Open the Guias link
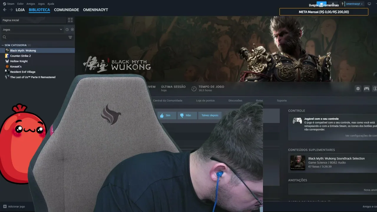 pyautogui.click(x=259, y=101)
